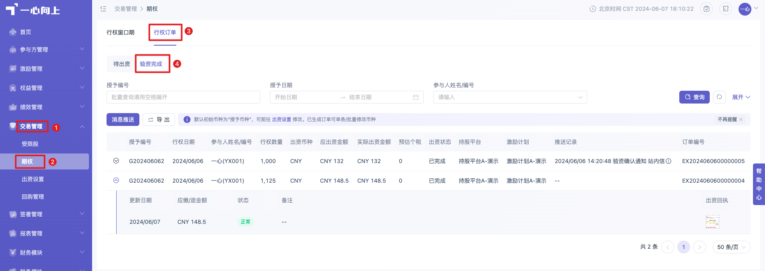Click the previous page arrow
This screenshot has height=271, width=765.
click(668, 247)
